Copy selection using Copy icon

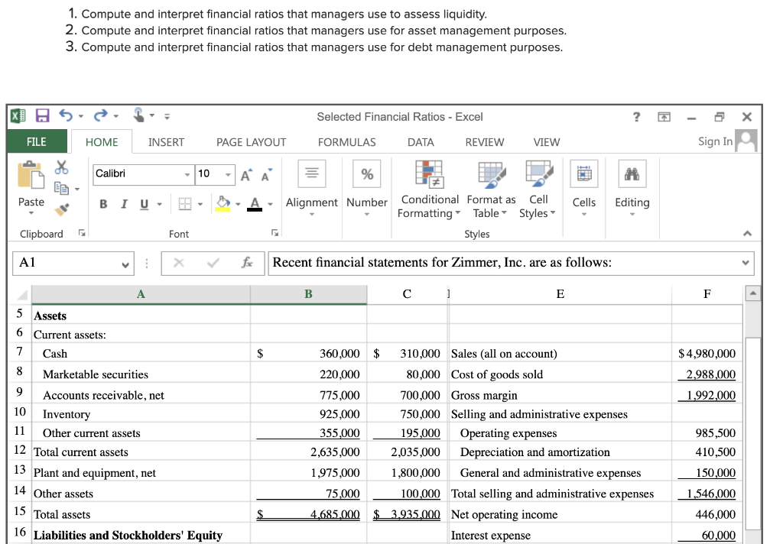[61, 189]
